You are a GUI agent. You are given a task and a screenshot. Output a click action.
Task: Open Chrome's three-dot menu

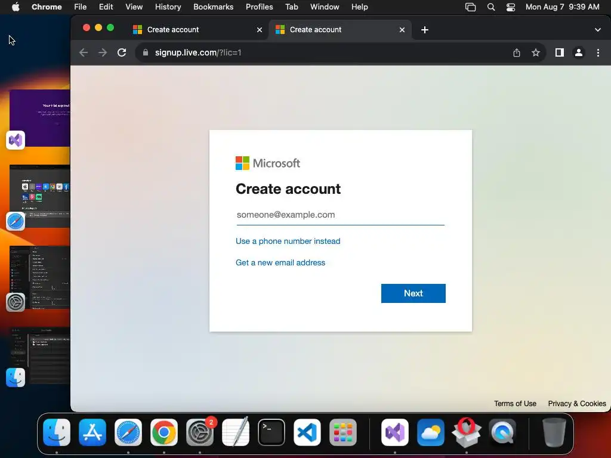click(598, 52)
